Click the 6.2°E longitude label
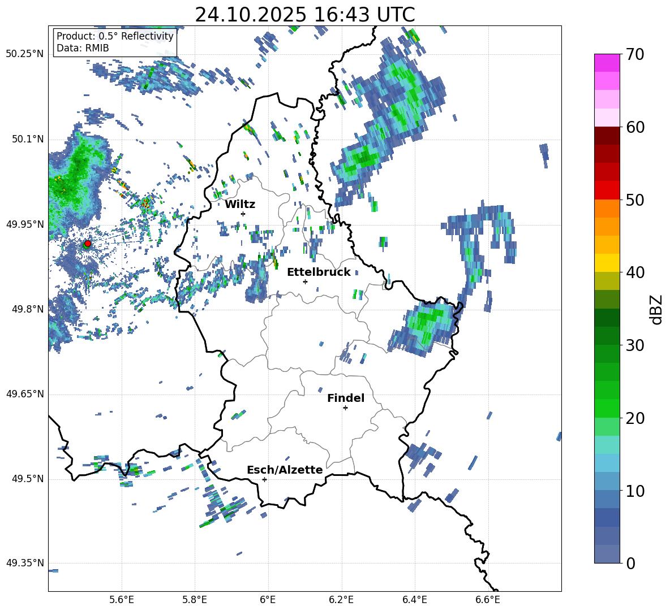670x611 pixels. pyautogui.click(x=341, y=600)
